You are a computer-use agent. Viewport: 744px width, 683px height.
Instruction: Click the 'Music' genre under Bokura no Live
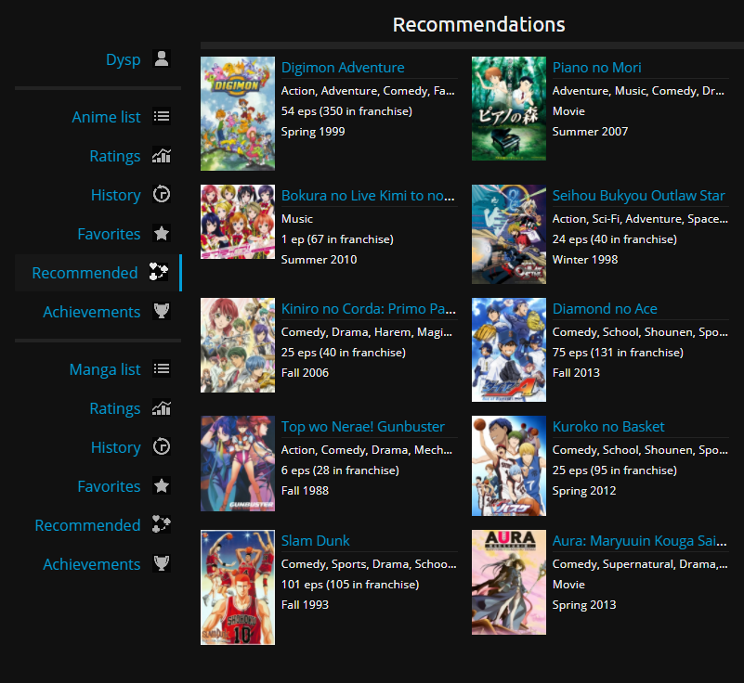coord(297,219)
